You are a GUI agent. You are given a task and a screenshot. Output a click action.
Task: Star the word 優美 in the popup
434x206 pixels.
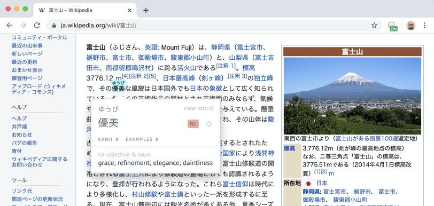[208, 124]
